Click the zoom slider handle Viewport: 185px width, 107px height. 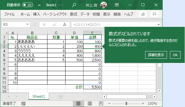126,104
